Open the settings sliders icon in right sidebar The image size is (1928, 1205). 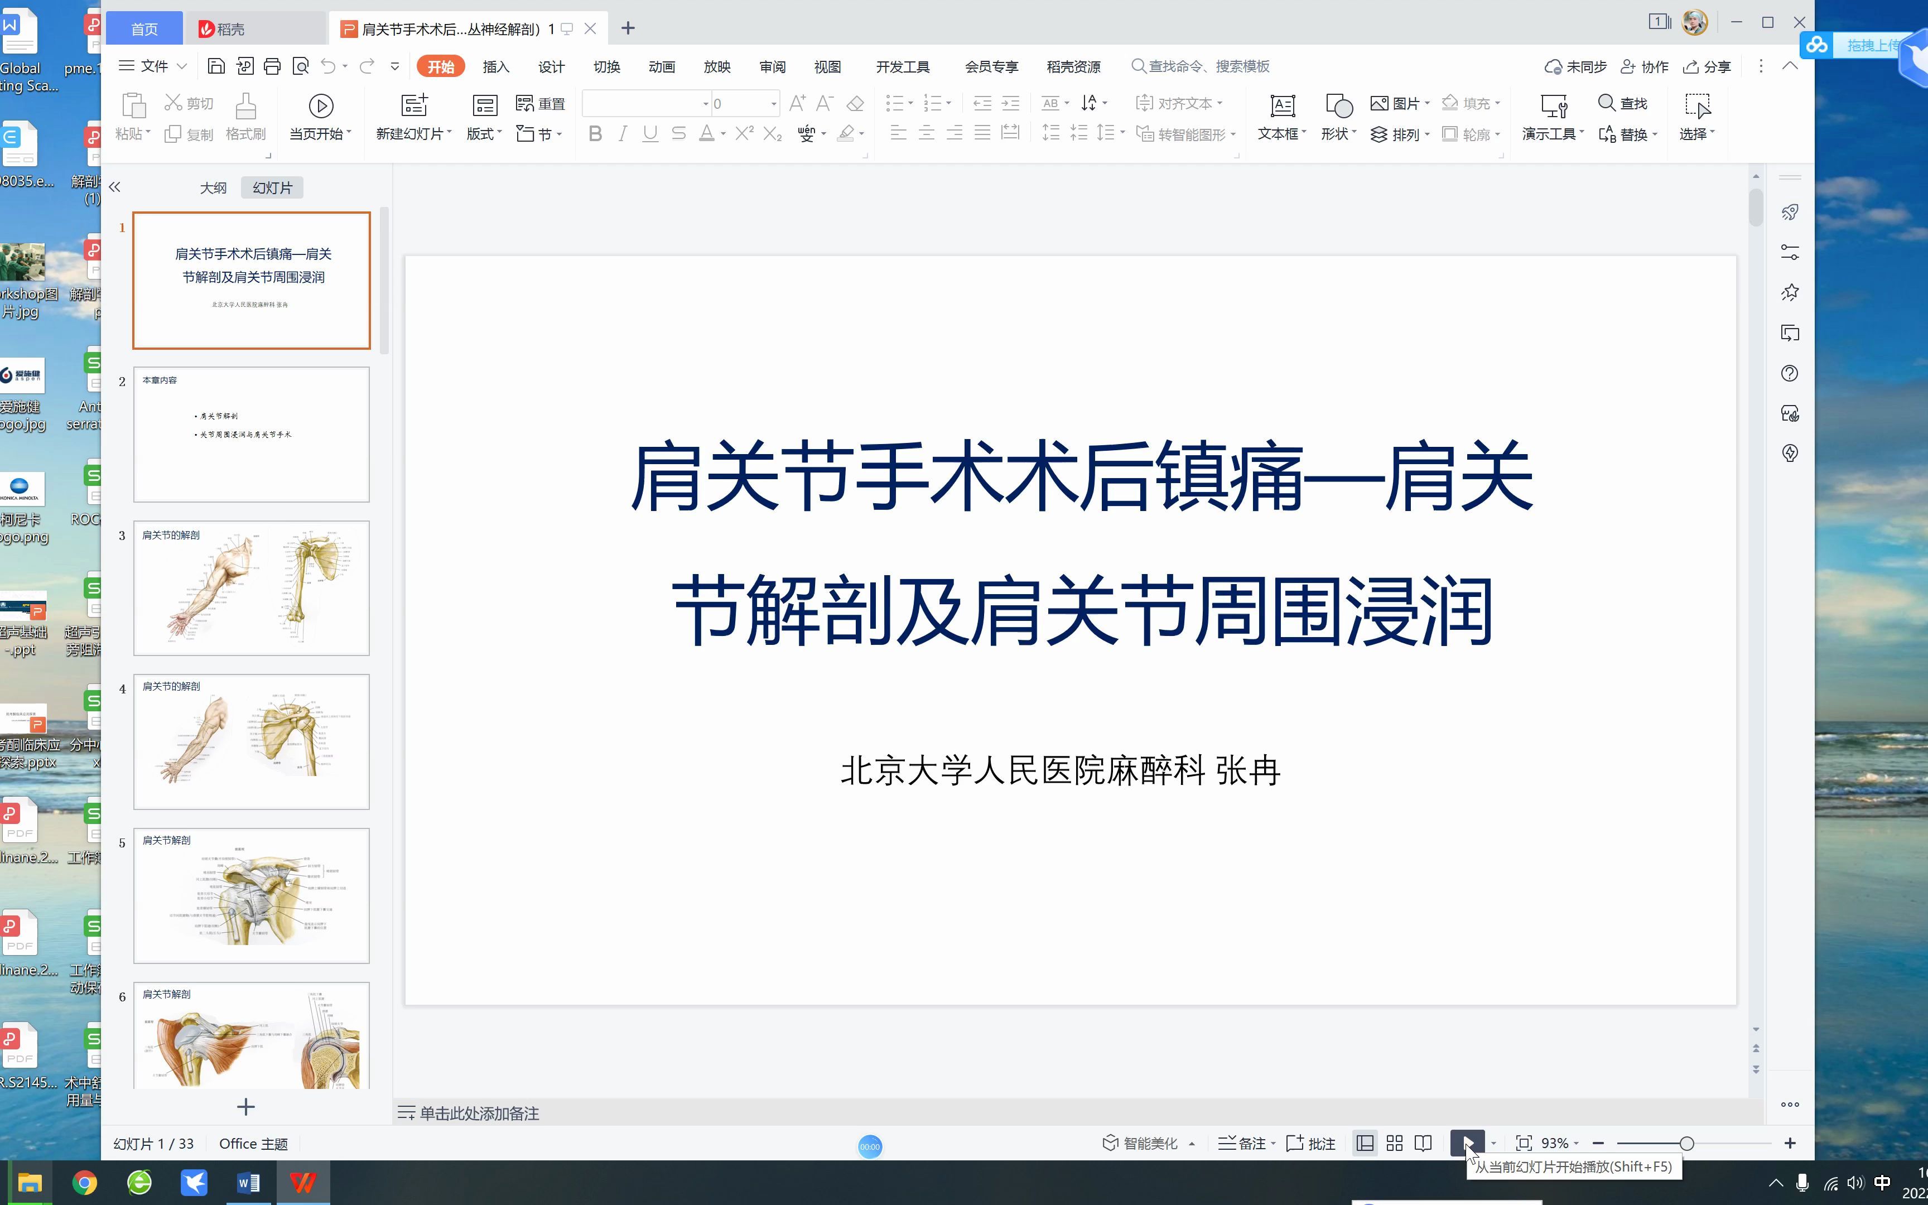tap(1790, 252)
